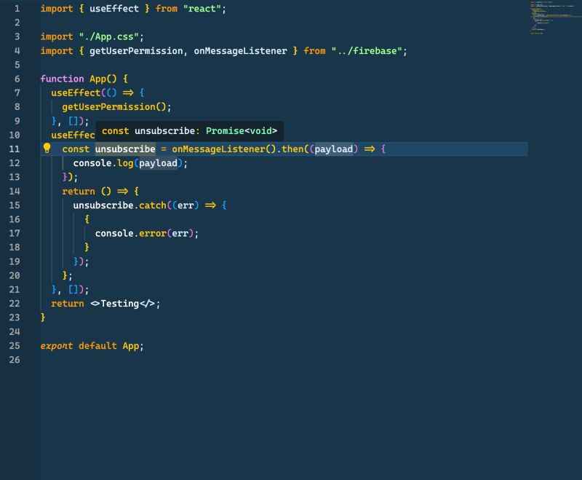Click the quick fix lightbulb on line 11
Screen dimensions: 582x480
[x=46, y=149]
